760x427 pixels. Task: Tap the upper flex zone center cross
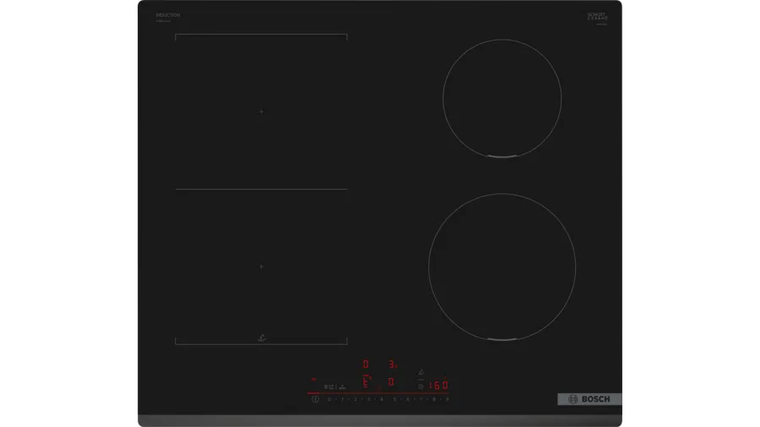[x=261, y=111]
